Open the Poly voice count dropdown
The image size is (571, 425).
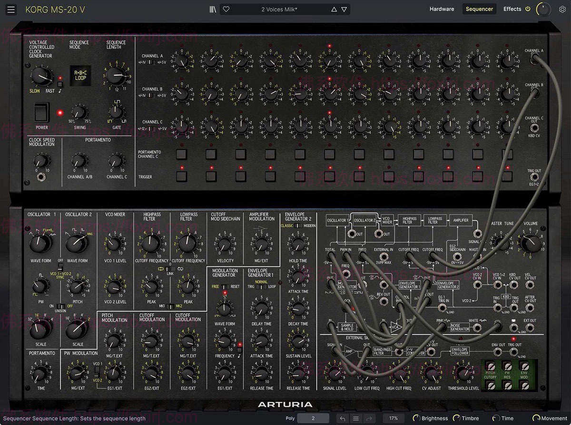(313, 418)
